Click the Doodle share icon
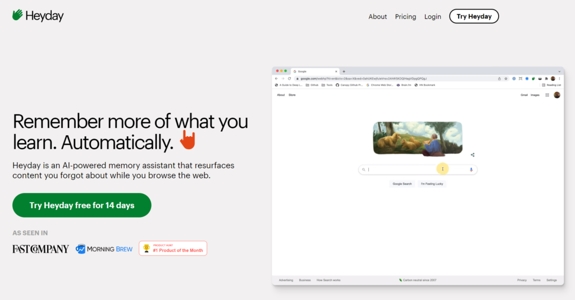 click(473, 155)
